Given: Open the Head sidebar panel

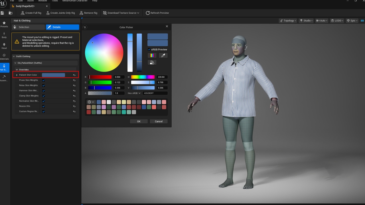Looking at the screenshot, I should click(4, 46).
